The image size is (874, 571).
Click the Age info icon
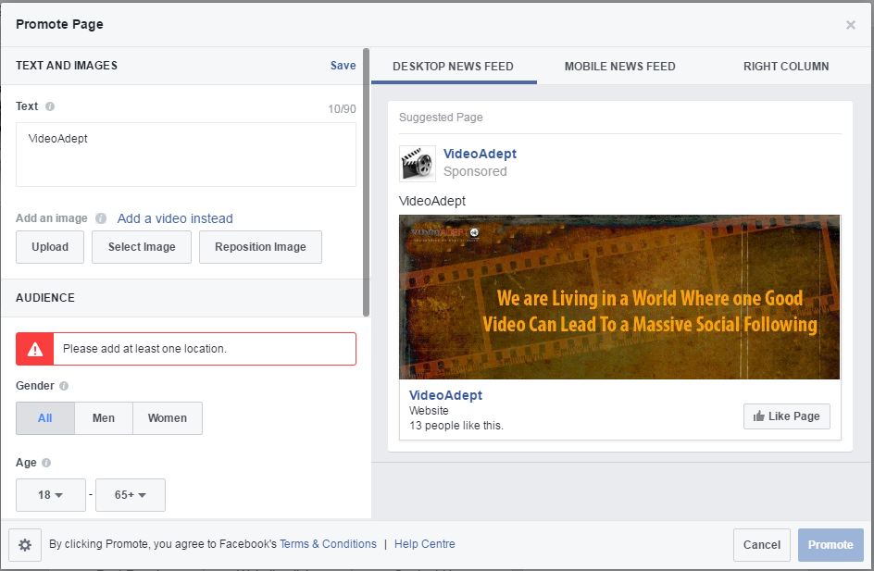point(46,463)
